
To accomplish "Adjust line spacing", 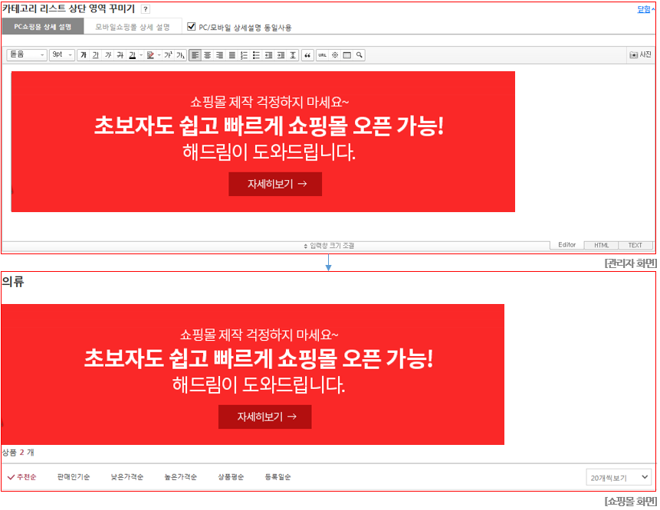I will [x=293, y=55].
